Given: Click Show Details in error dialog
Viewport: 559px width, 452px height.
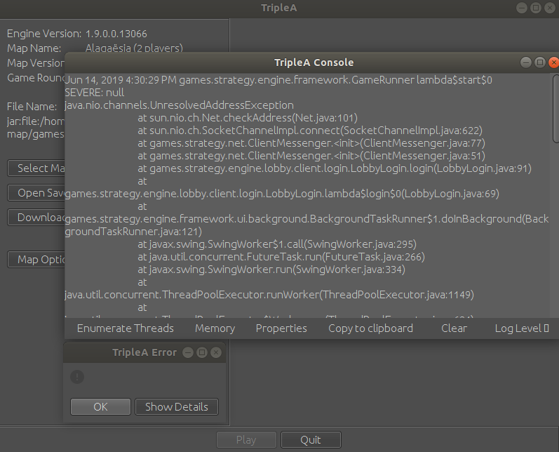Looking at the screenshot, I should (177, 406).
